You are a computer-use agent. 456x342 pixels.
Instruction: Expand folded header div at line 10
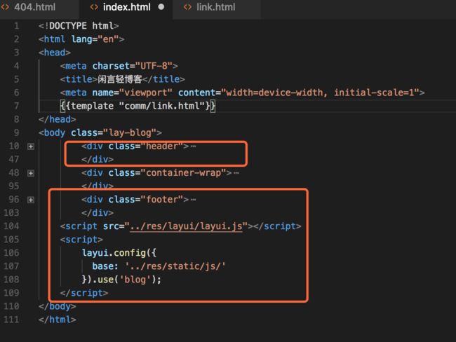click(x=31, y=146)
